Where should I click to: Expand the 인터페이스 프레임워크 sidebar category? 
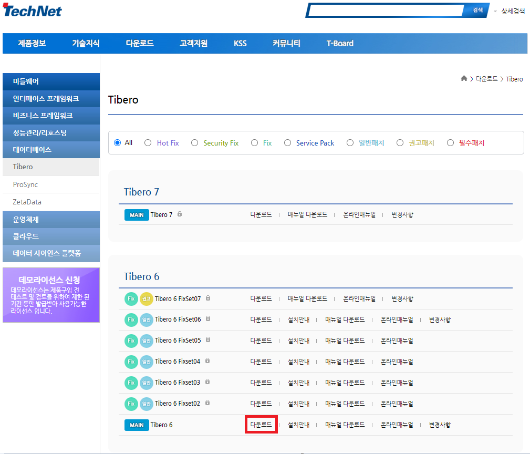point(51,99)
